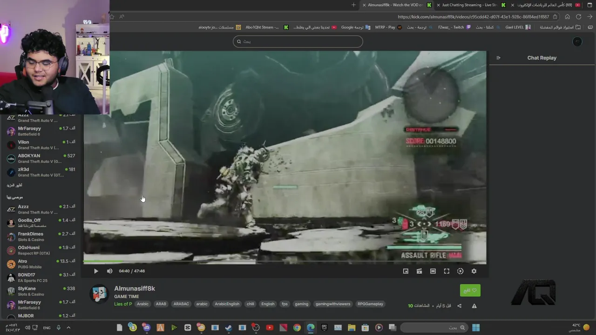596x335 pixels.
Task: Open BOND17 EA Sports FC 25 channel
Action: pyautogui.click(x=41, y=278)
